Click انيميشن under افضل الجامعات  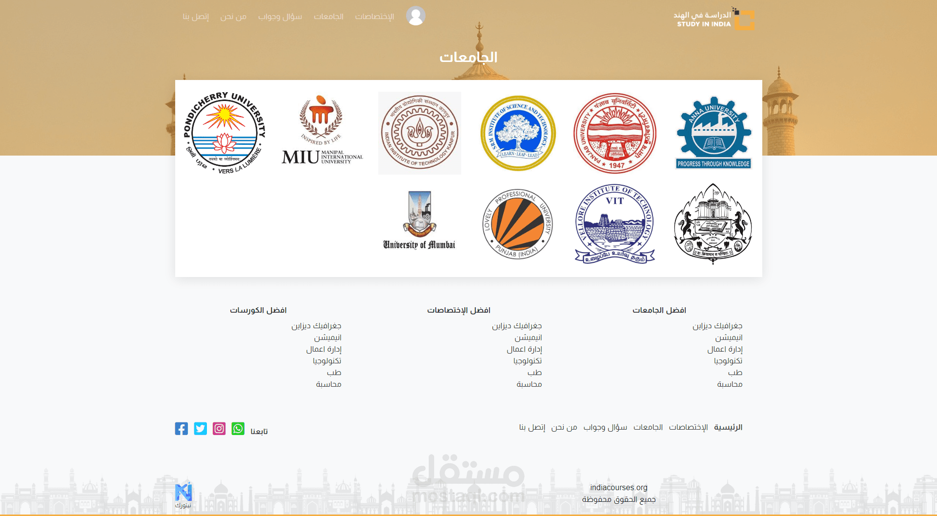pyautogui.click(x=729, y=337)
